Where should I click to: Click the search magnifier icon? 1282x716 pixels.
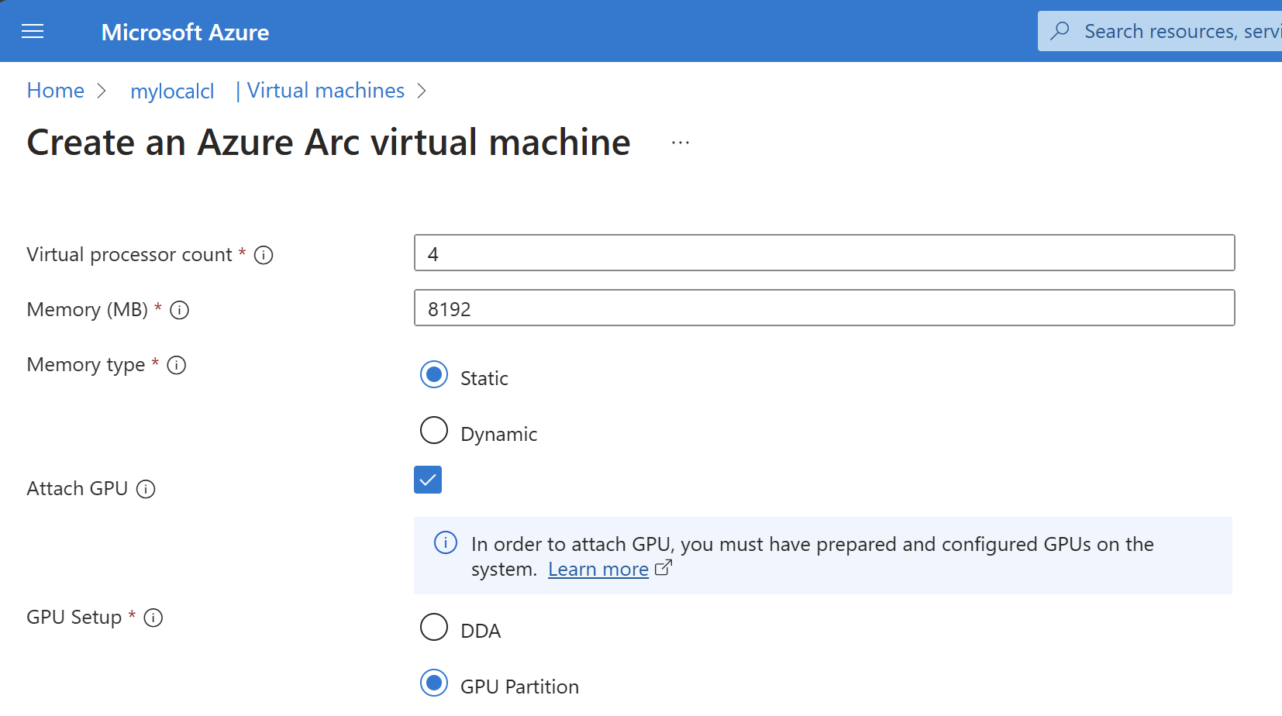(x=1060, y=31)
